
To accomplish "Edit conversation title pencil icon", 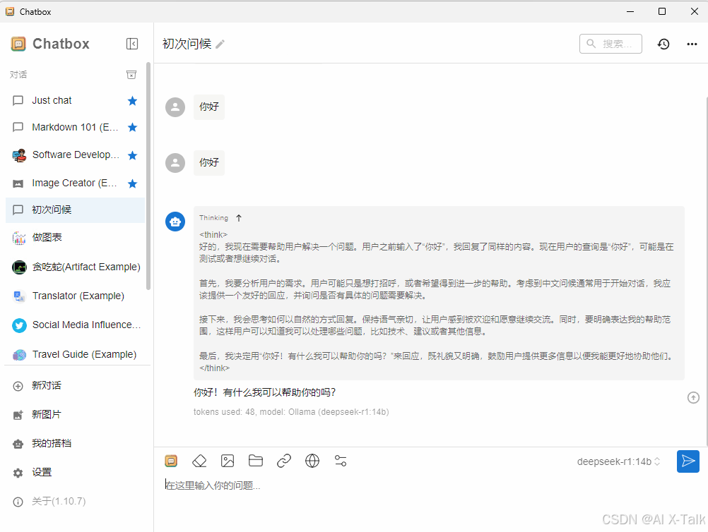I will pyautogui.click(x=220, y=44).
